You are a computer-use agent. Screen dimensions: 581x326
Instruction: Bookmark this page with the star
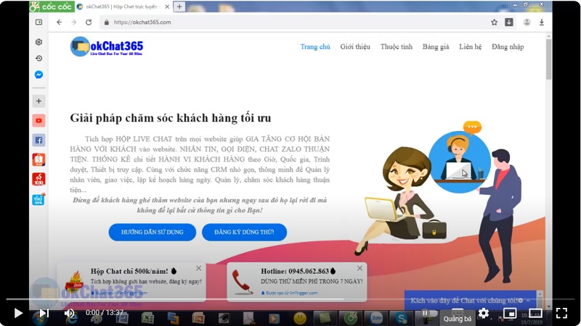(x=494, y=22)
